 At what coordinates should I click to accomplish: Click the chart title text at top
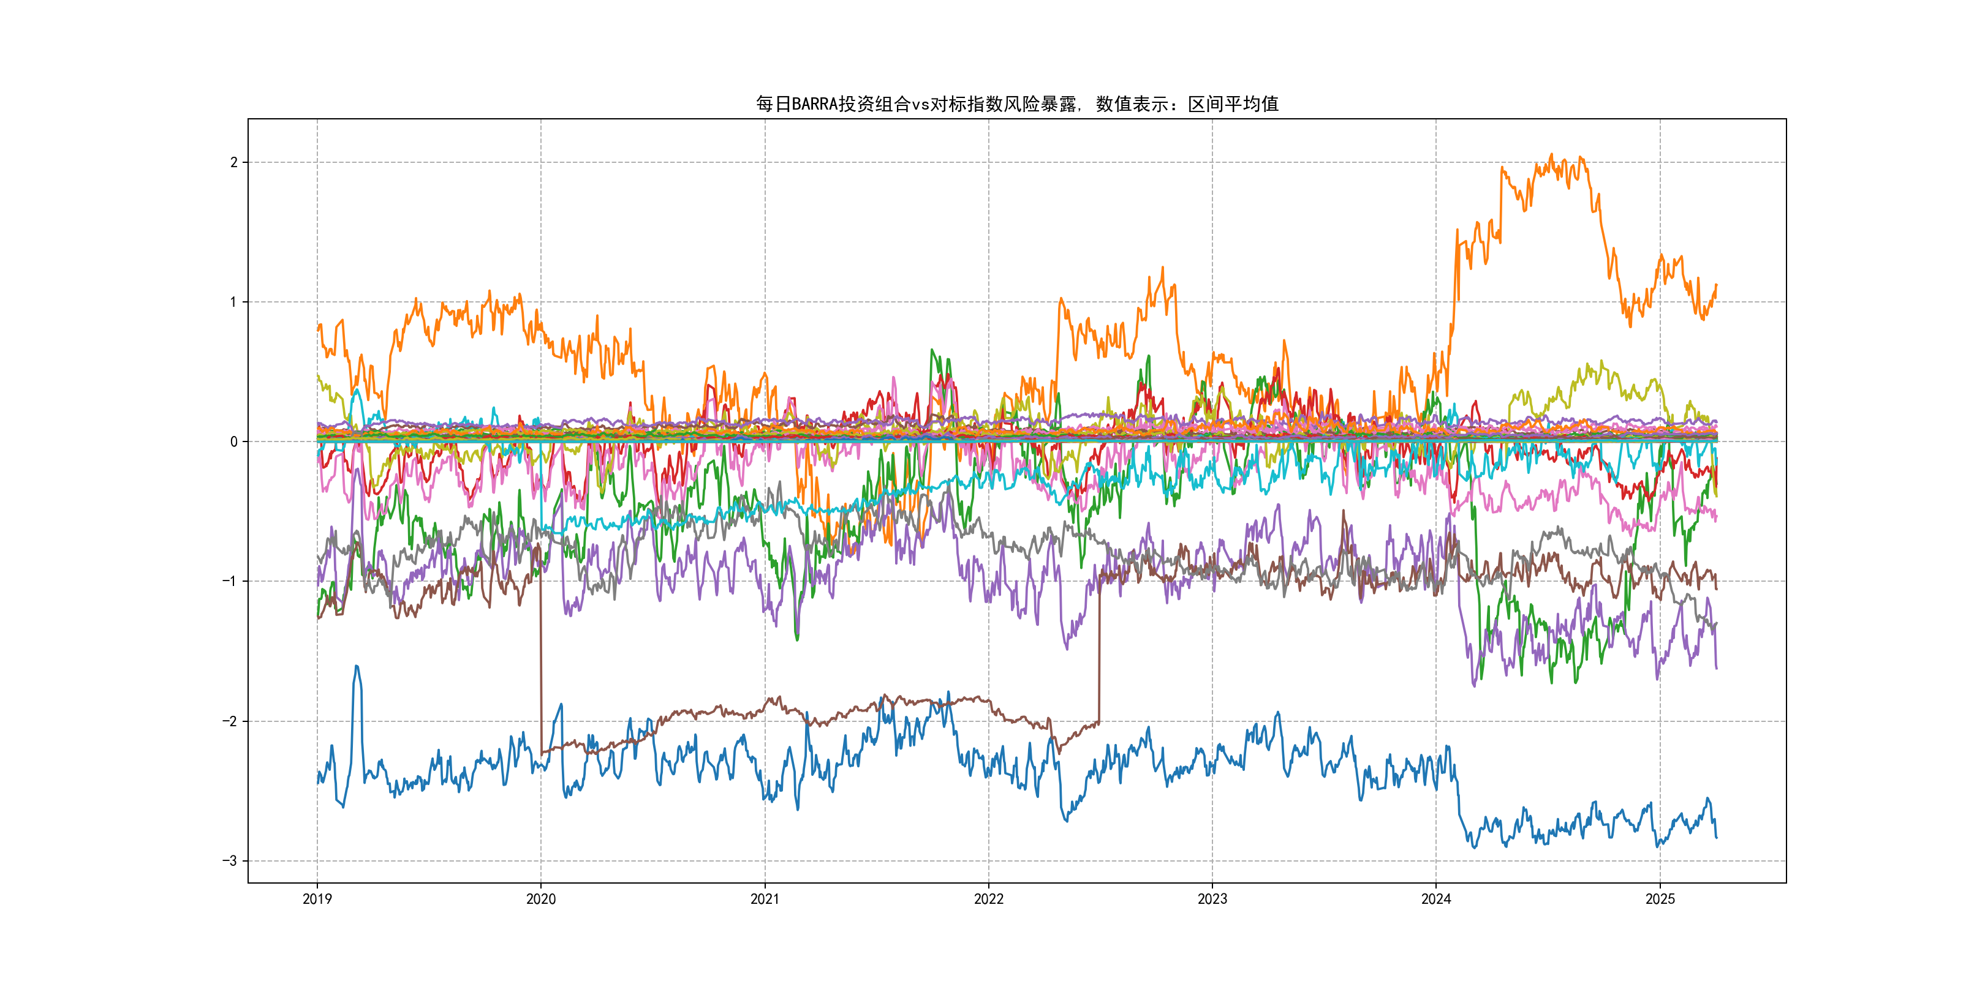pyautogui.click(x=1016, y=104)
